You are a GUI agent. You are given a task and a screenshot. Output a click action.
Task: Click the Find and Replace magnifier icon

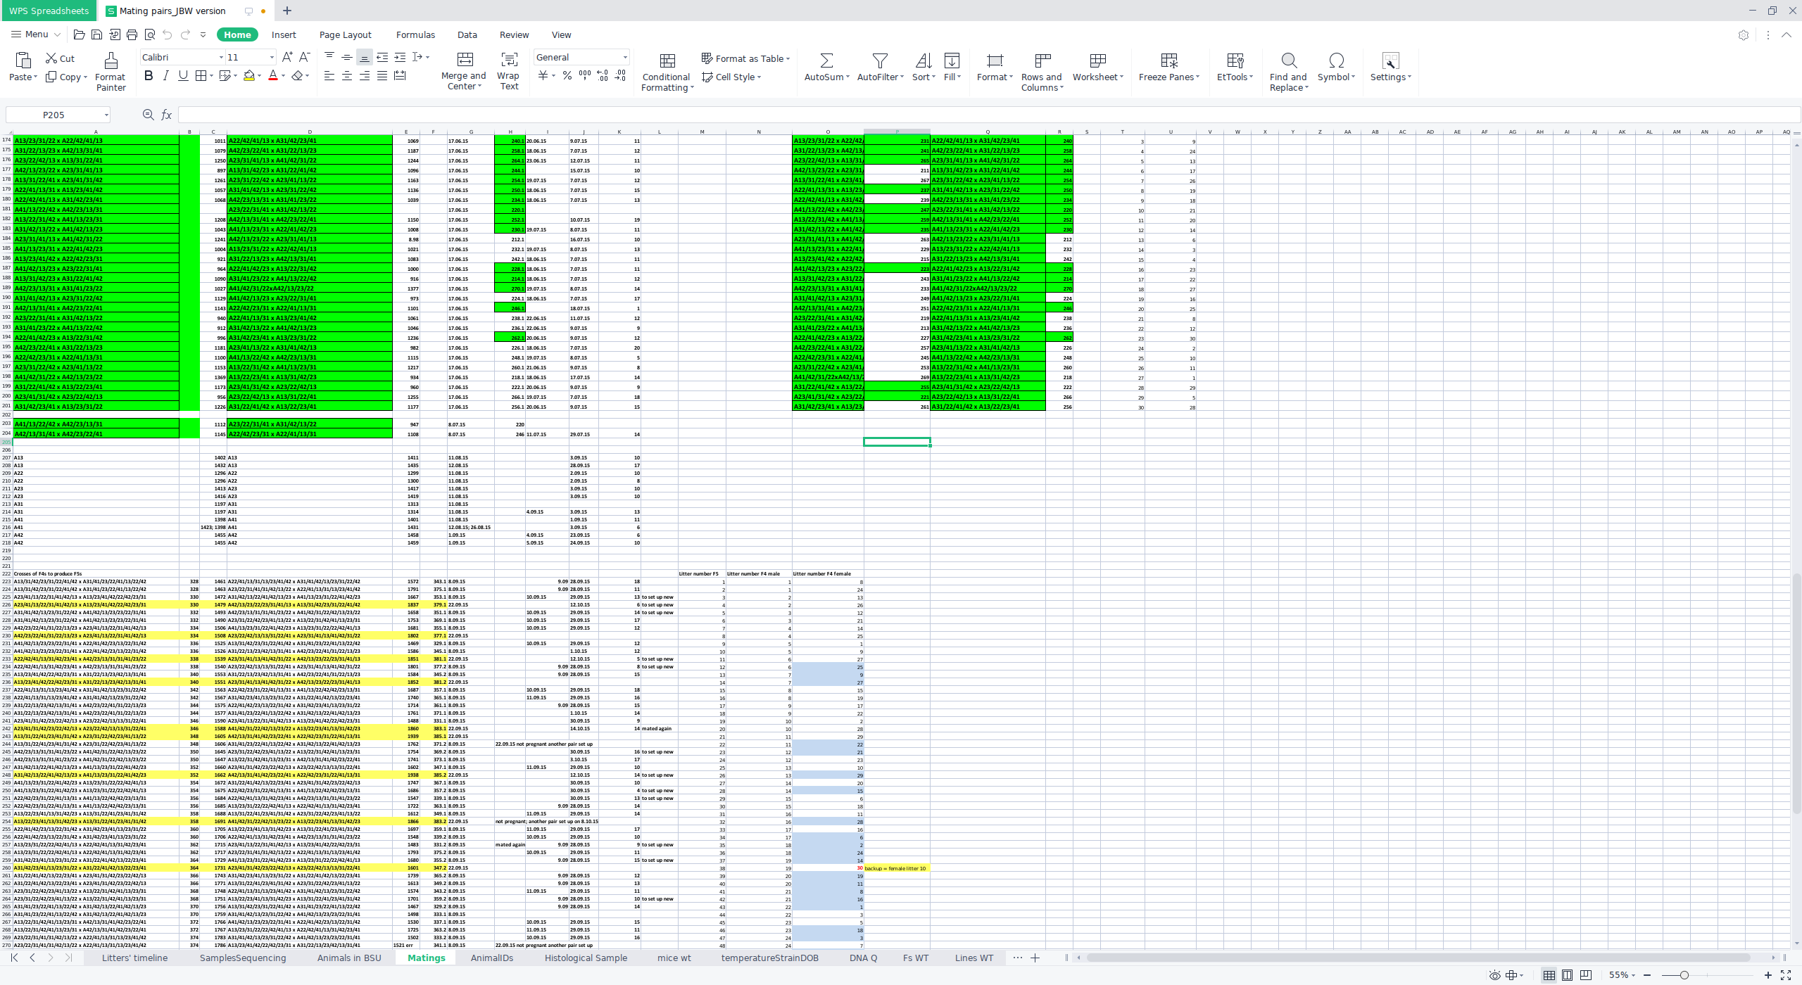(x=1288, y=61)
